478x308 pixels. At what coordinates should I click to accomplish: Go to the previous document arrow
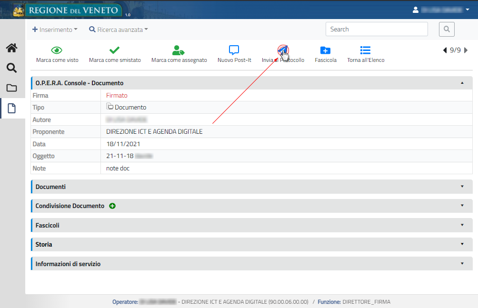coord(445,50)
